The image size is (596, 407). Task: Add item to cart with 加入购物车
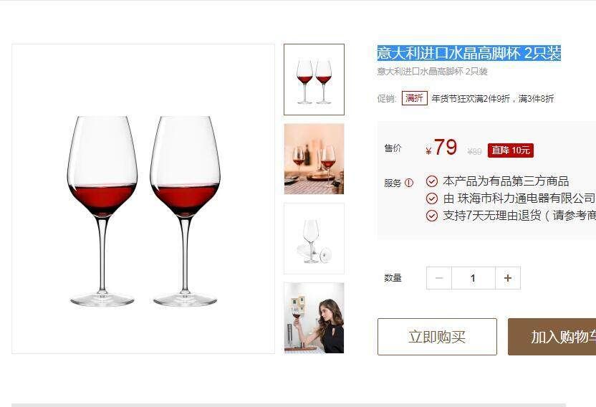click(x=552, y=337)
